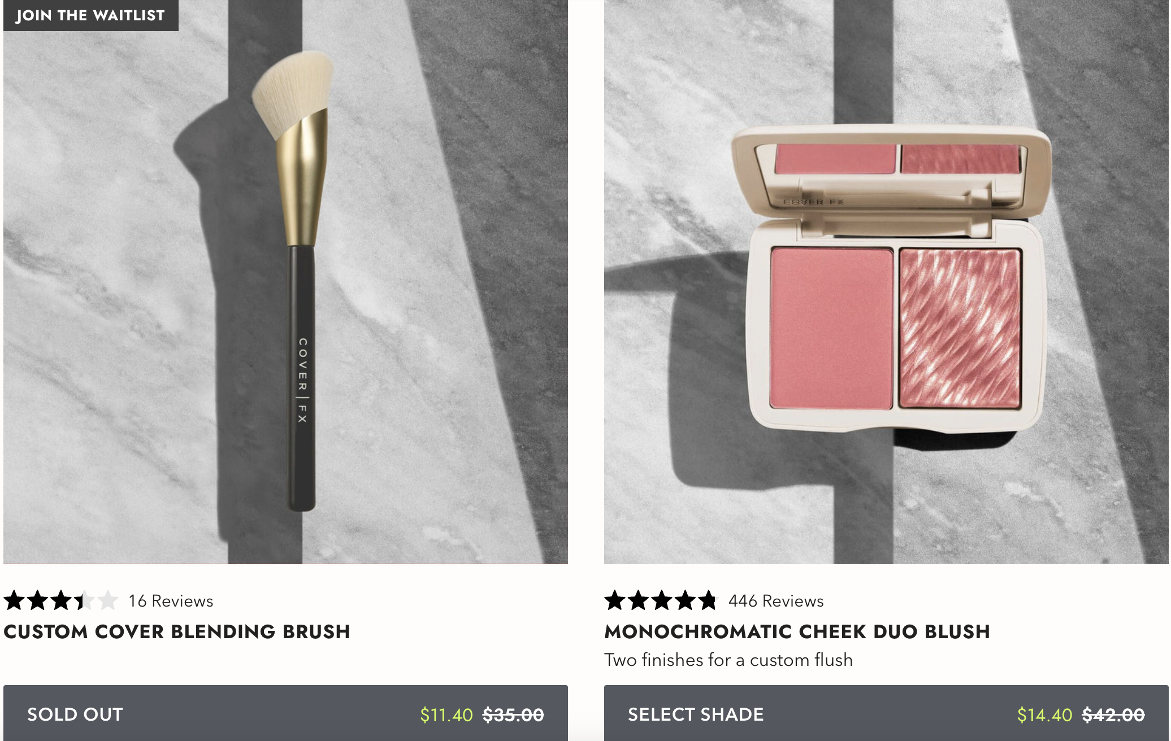Open the Monochromatic Cheek Duo Blush title link
The image size is (1171, 741).
point(797,631)
